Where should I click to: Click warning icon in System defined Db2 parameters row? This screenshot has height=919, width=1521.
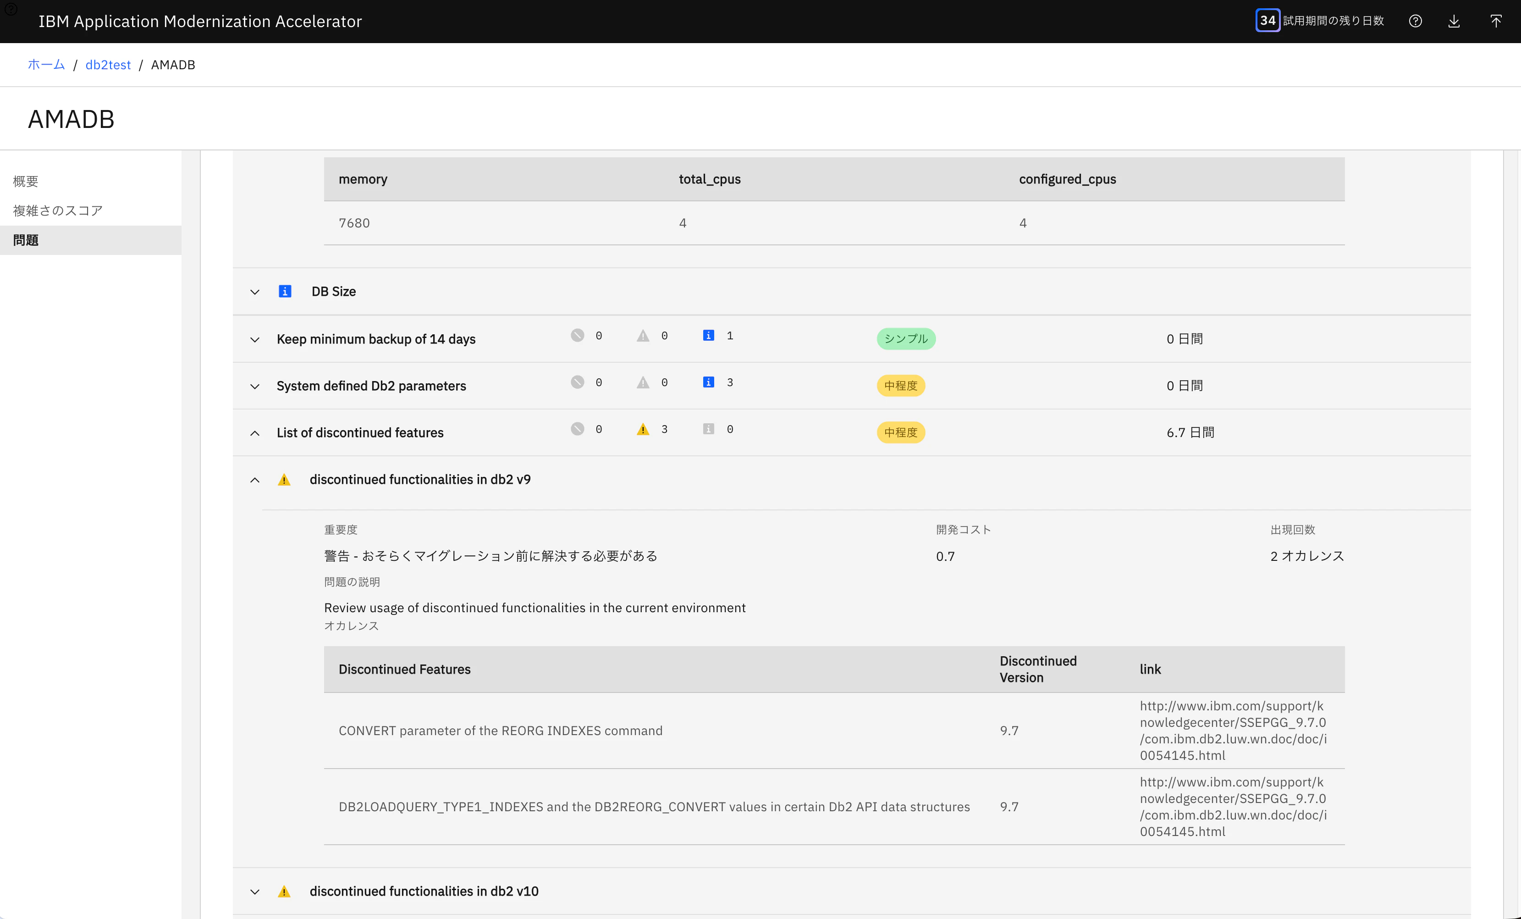tap(643, 382)
